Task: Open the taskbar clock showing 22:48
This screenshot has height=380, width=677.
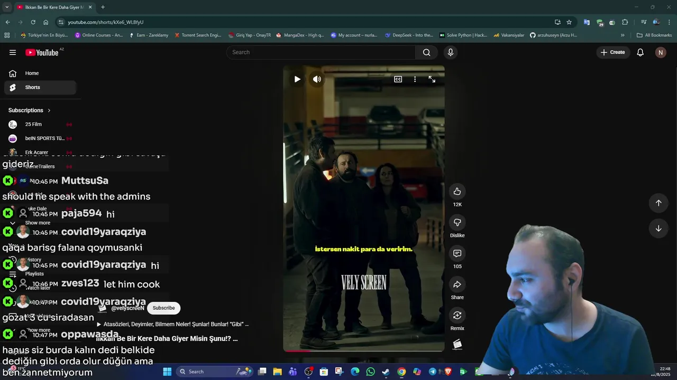Action: (x=661, y=372)
